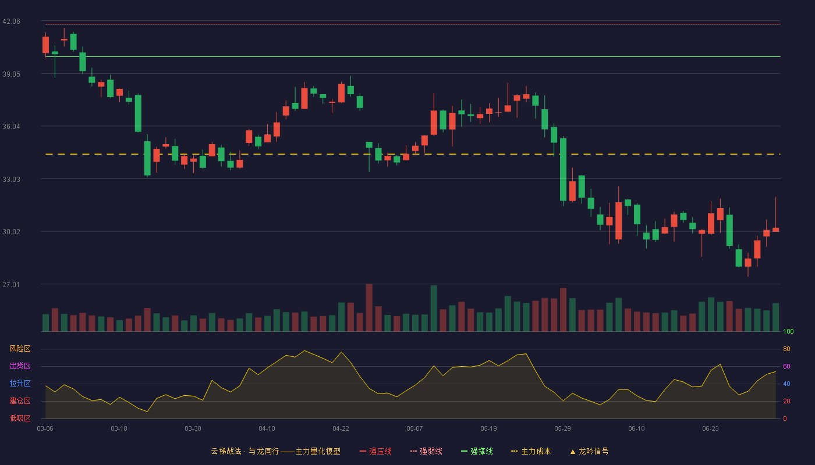Select the 建仓区 zone label
Screen dimensions: 815x465
click(20, 401)
